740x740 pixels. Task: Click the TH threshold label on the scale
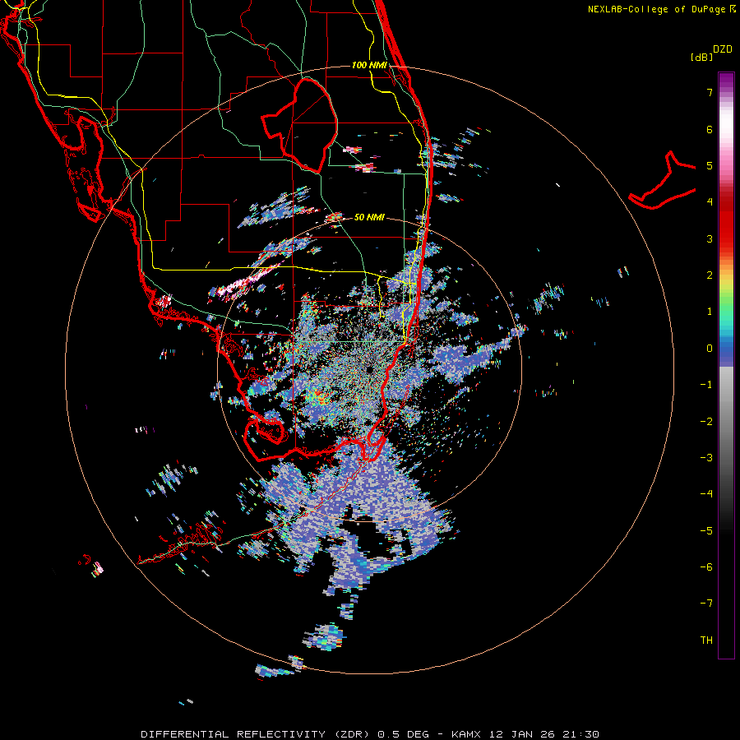[706, 640]
